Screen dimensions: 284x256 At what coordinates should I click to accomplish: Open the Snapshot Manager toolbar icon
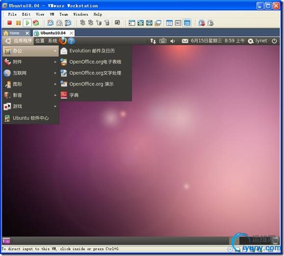(68, 23)
